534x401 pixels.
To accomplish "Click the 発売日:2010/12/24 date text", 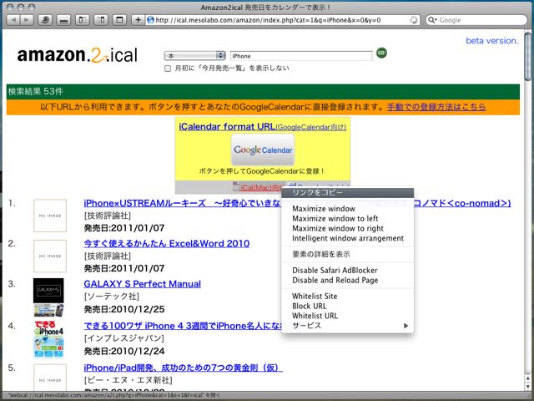I will [124, 351].
